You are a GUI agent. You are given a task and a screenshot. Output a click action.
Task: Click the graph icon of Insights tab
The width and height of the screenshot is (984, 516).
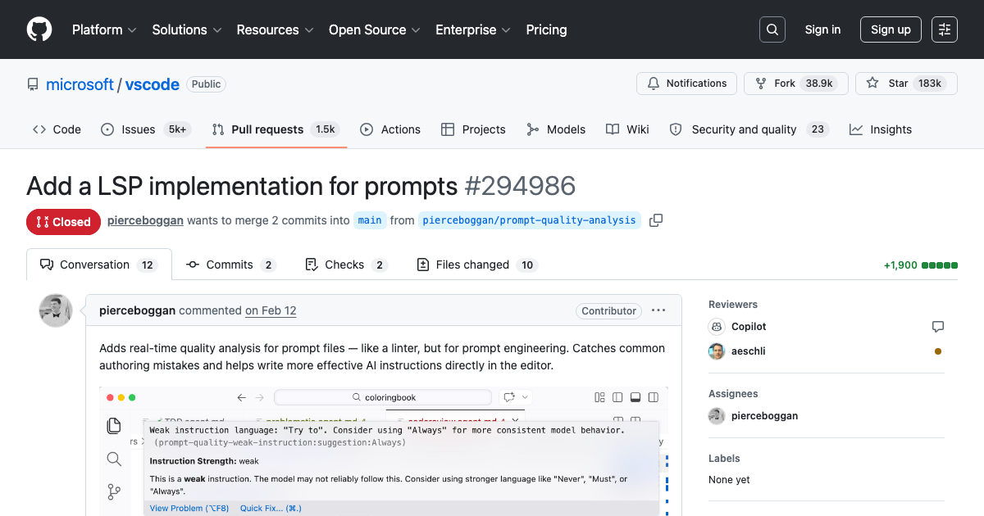(x=856, y=129)
